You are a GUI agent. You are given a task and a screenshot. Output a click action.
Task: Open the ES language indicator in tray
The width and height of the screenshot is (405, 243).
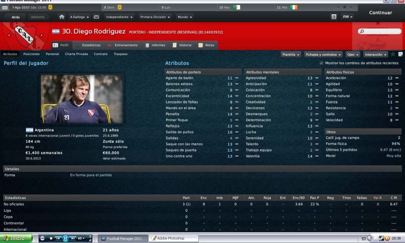364,238
